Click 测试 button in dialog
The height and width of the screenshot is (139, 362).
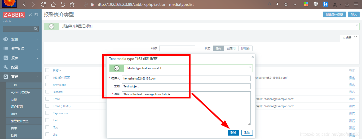233,133
